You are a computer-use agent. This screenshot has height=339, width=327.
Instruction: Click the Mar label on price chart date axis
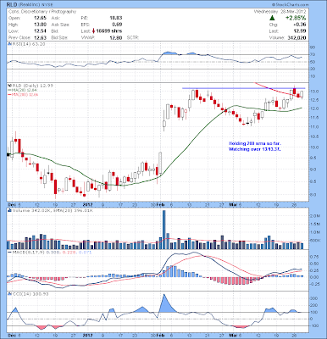233,204
